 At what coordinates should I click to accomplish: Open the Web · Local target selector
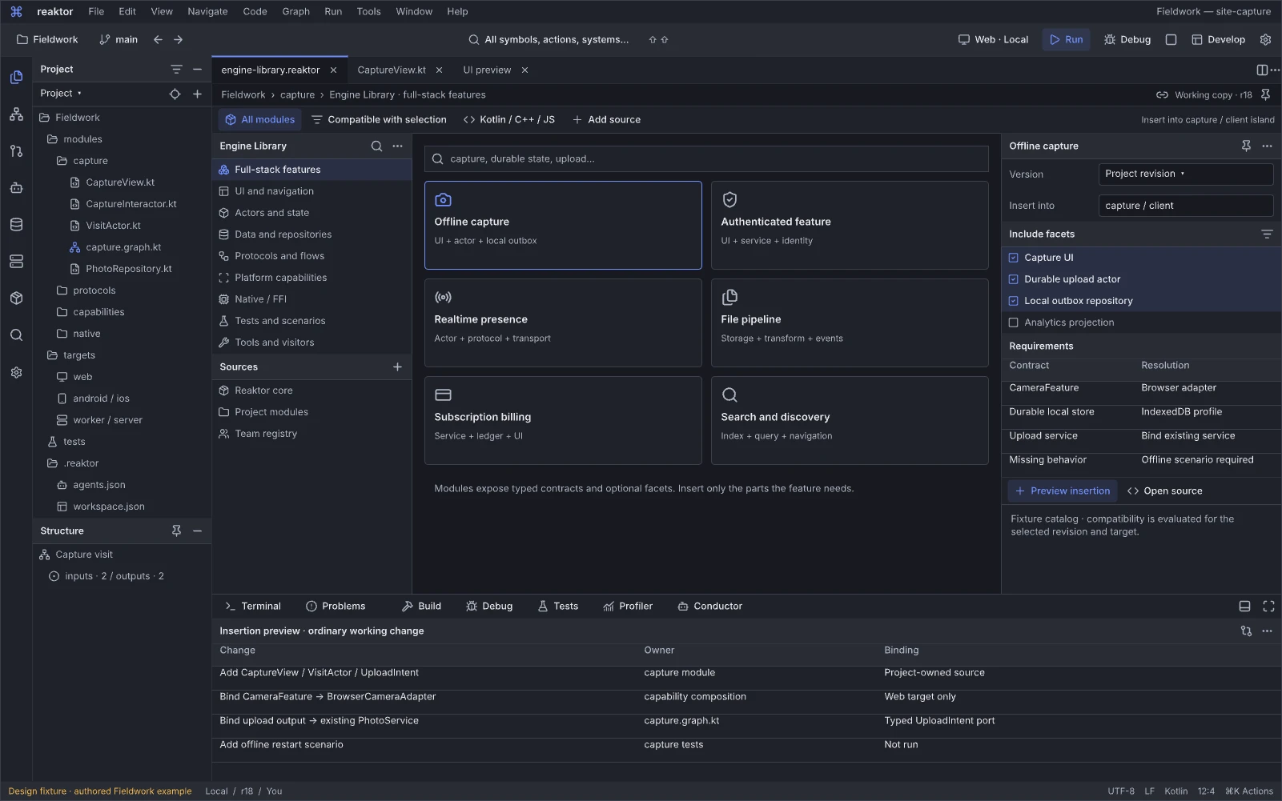(x=993, y=39)
